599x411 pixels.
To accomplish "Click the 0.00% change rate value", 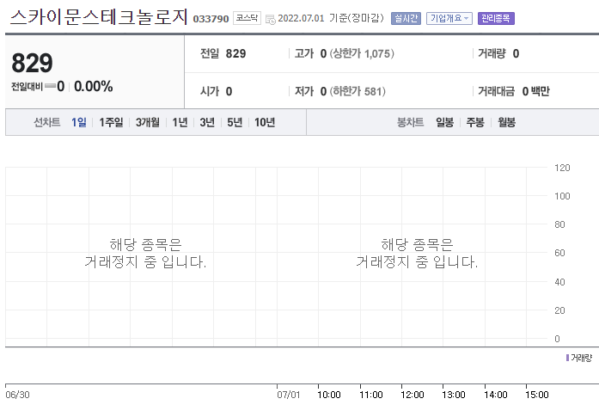I will pos(93,86).
